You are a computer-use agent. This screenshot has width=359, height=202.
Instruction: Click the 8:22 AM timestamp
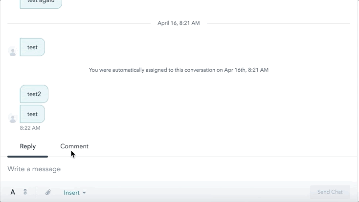click(30, 128)
